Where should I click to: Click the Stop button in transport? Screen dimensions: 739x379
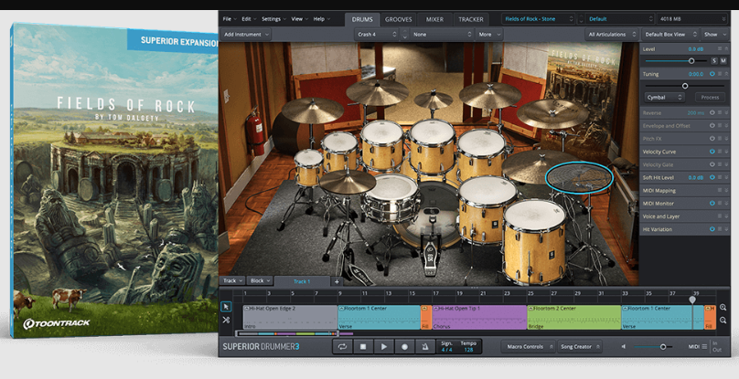click(x=362, y=347)
